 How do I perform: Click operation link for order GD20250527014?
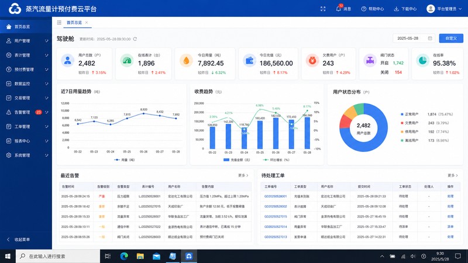(x=450, y=227)
